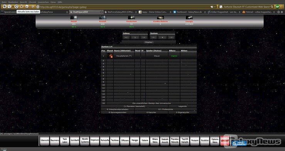Click the Hauptplanet planet image in row 1
285x151 pixels.
pos(110,56)
